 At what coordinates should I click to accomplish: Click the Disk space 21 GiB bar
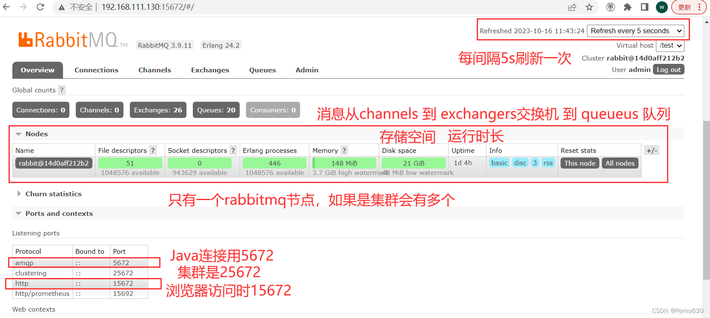(x=414, y=163)
